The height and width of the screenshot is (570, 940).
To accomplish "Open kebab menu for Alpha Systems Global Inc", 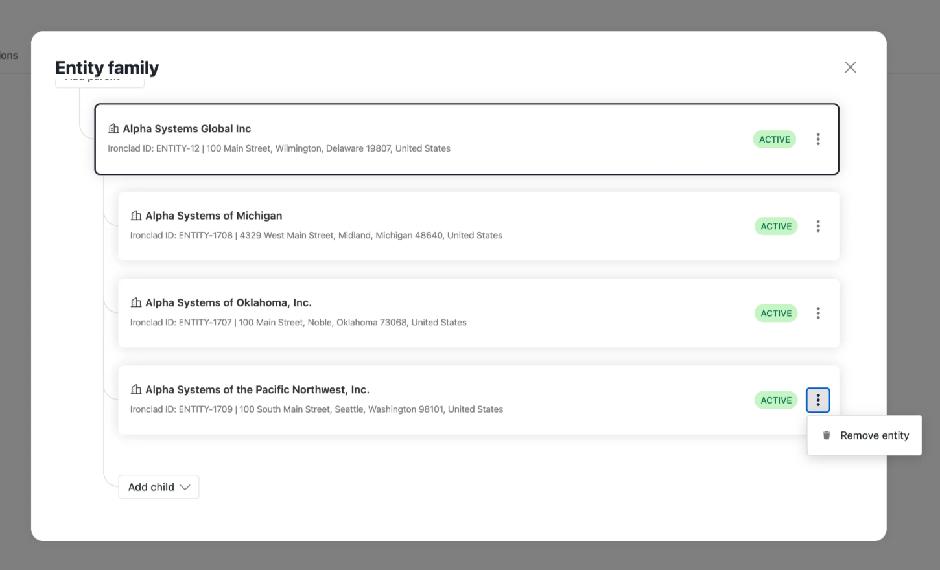I will pos(818,139).
